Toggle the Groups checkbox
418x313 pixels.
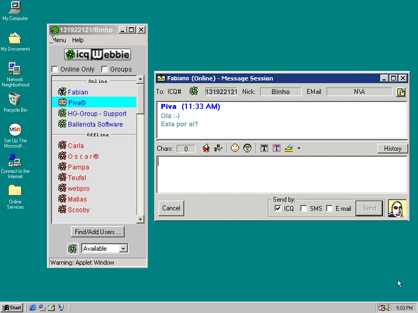104,69
